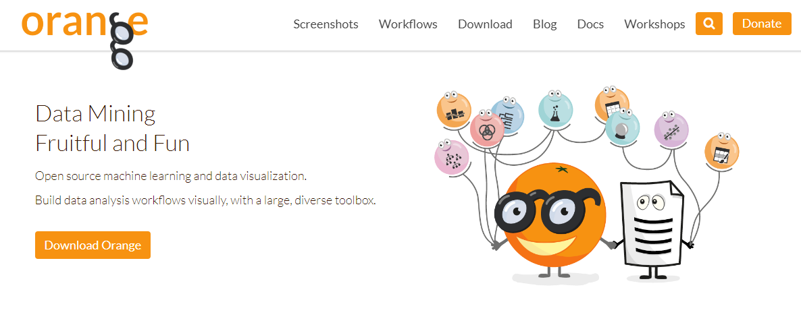801x327 pixels.
Task: Open the site search magnifier button
Action: pyautogui.click(x=708, y=24)
